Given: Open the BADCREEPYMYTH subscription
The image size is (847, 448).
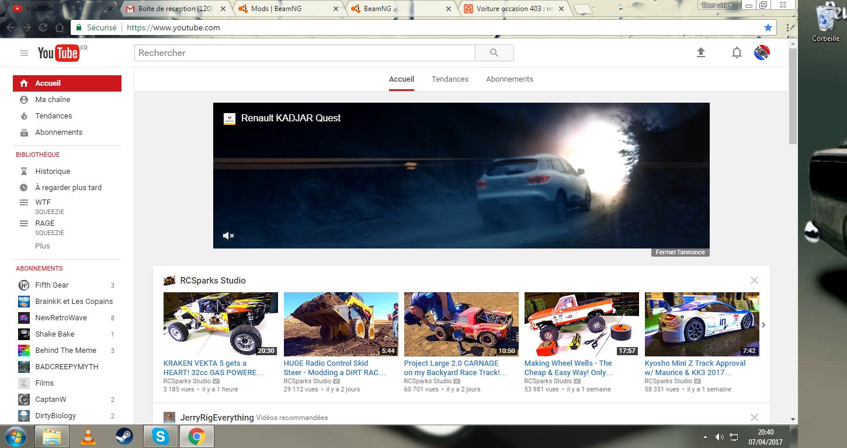Looking at the screenshot, I should coord(67,367).
